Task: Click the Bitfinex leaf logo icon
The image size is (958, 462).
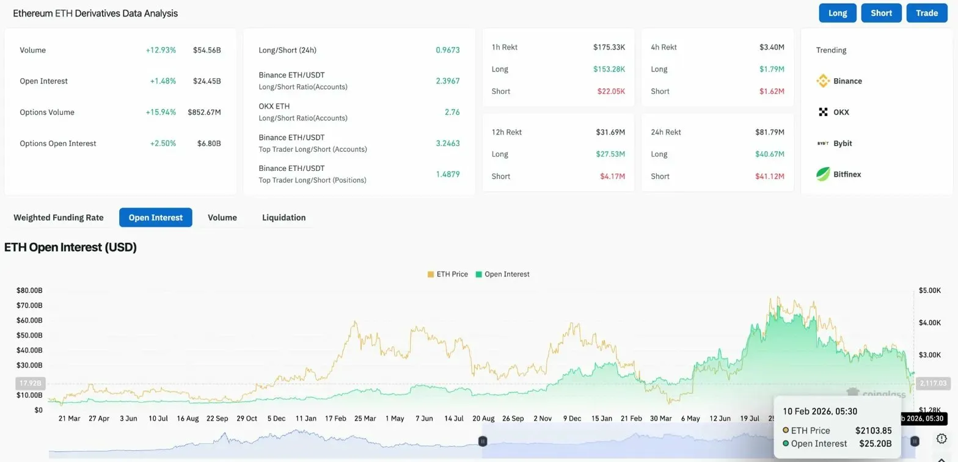Action: point(823,175)
